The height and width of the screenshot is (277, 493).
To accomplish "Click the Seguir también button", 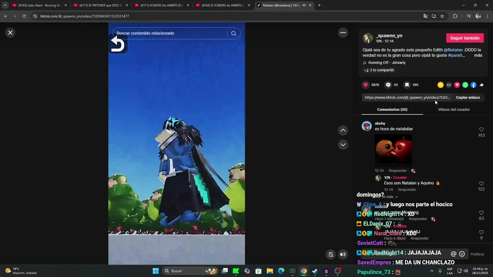I will (x=465, y=38).
